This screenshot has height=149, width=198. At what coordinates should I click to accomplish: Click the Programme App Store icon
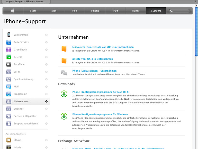click(x=9, y=94)
